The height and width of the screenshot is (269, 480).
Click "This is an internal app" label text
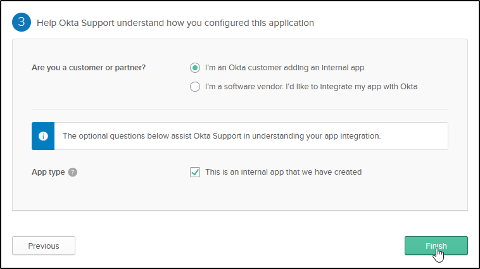point(283,172)
